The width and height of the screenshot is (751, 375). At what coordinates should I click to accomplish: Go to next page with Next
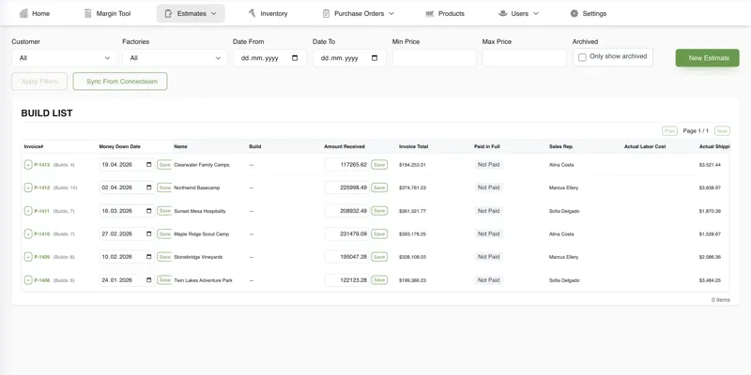point(722,131)
